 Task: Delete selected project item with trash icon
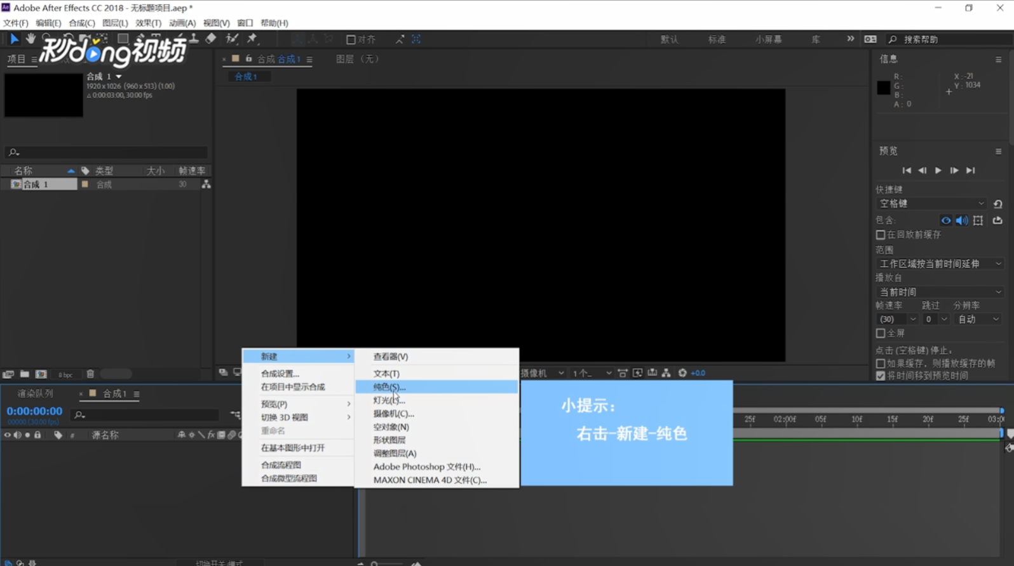pyautogui.click(x=90, y=374)
